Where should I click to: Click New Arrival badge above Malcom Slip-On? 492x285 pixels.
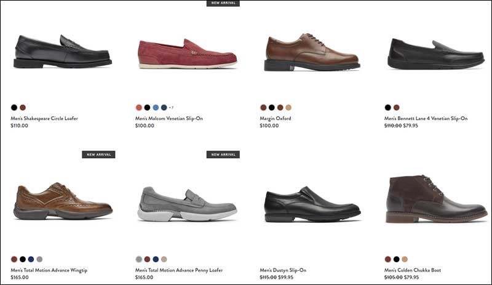click(223, 3)
